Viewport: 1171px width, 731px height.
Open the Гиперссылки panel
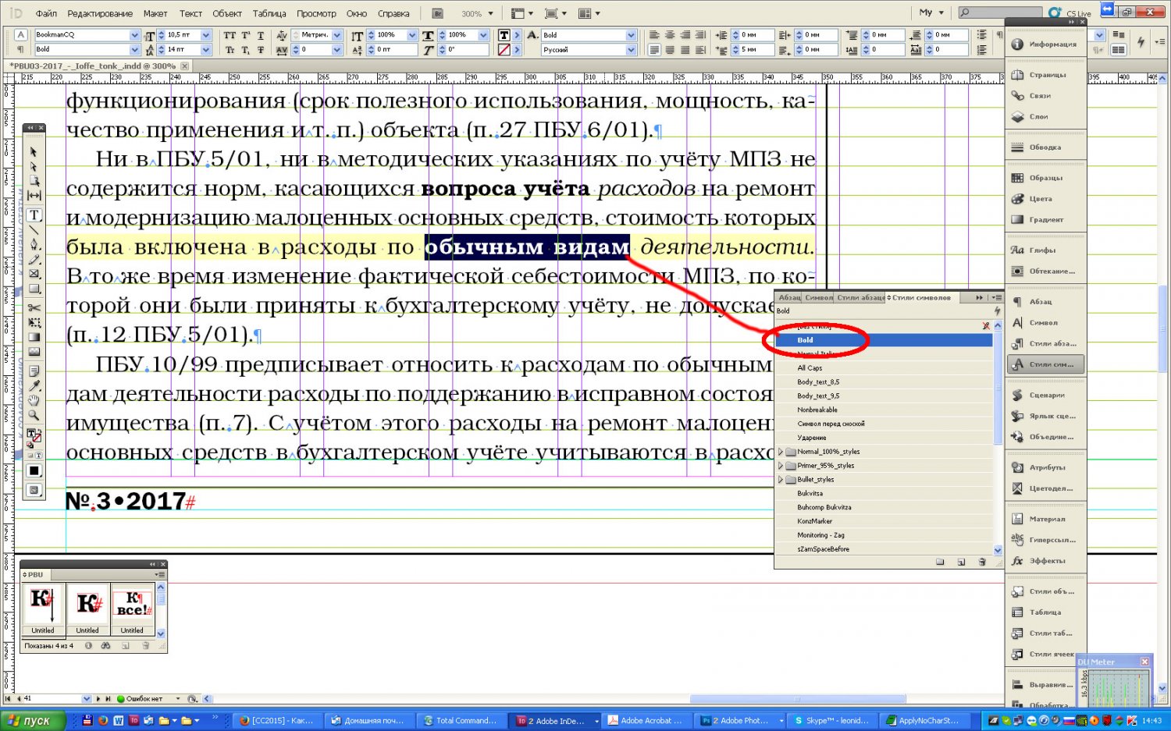click(1045, 540)
